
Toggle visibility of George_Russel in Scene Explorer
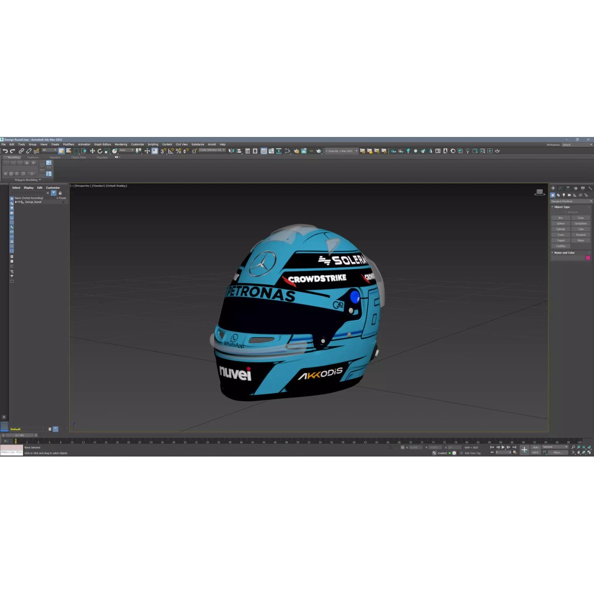(x=19, y=202)
